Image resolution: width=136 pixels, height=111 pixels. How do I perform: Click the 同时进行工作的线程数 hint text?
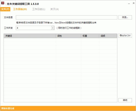[69, 28]
